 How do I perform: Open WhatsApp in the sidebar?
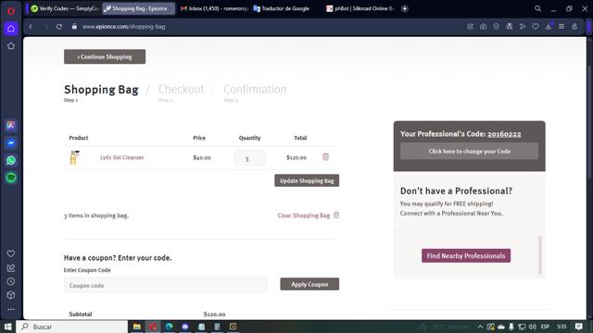click(11, 160)
